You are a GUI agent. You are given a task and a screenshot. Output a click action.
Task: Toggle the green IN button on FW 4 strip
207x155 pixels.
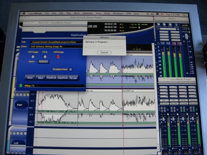[194, 110]
